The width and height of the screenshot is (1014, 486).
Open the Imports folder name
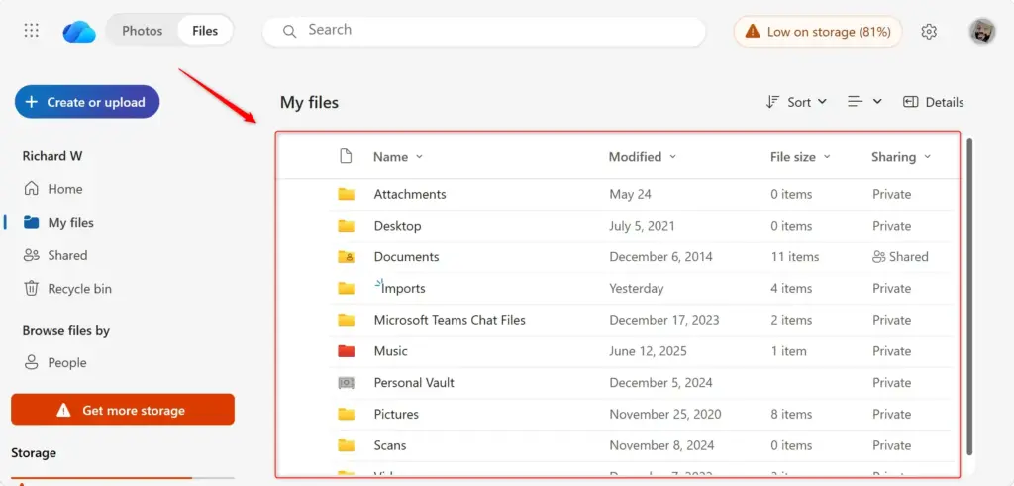click(x=403, y=288)
